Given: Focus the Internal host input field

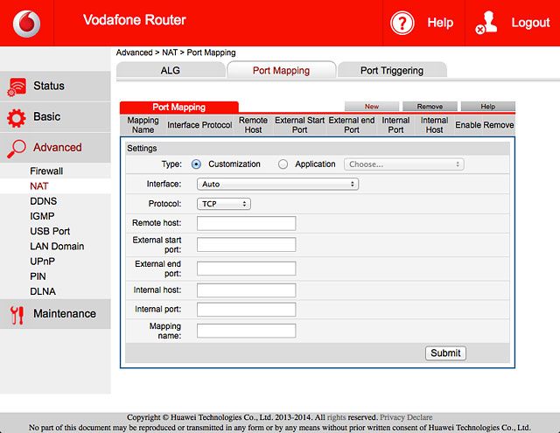Looking at the screenshot, I should tap(246, 290).
